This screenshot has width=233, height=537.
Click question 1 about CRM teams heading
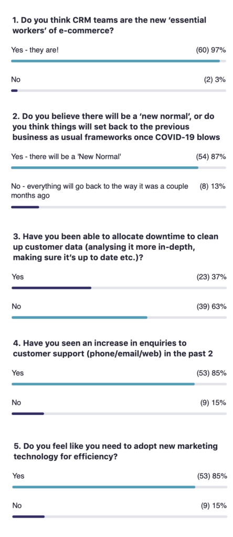coord(109,25)
